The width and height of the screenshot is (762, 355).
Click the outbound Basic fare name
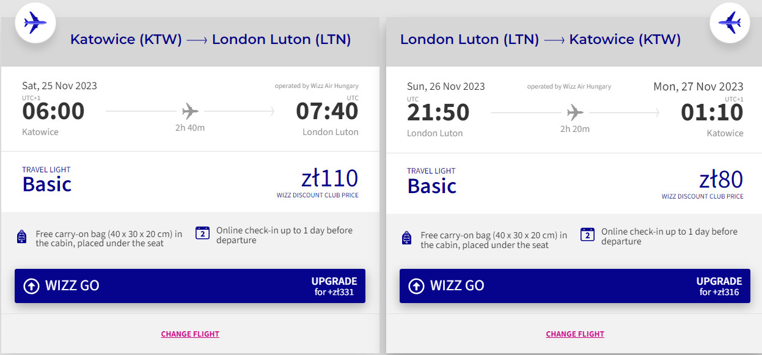[47, 185]
